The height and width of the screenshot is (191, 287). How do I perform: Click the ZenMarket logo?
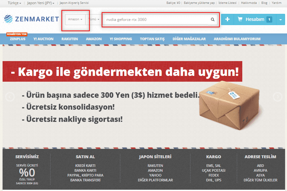click(31, 19)
